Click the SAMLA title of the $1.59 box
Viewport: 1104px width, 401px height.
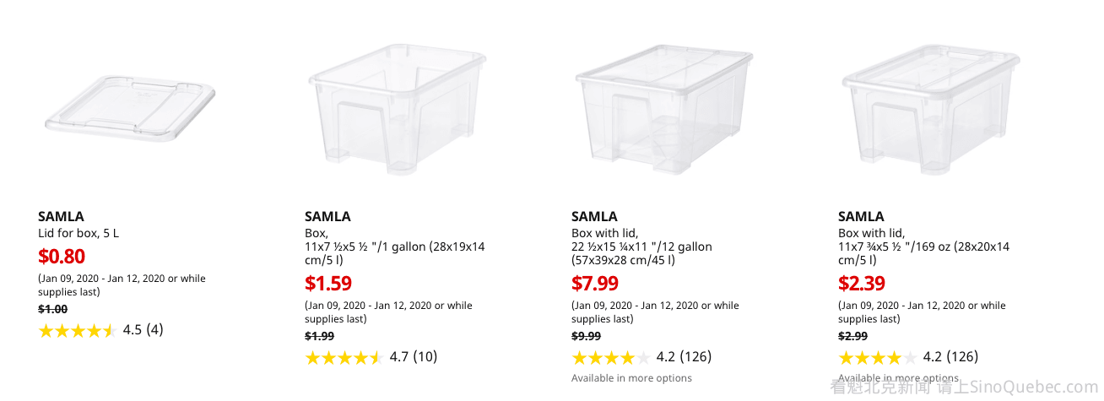(327, 216)
